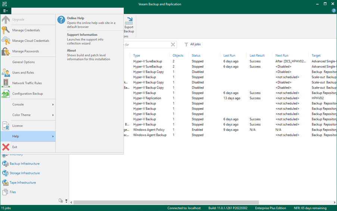Expand the Color Theme submenu arrow

pyautogui.click(x=53, y=115)
